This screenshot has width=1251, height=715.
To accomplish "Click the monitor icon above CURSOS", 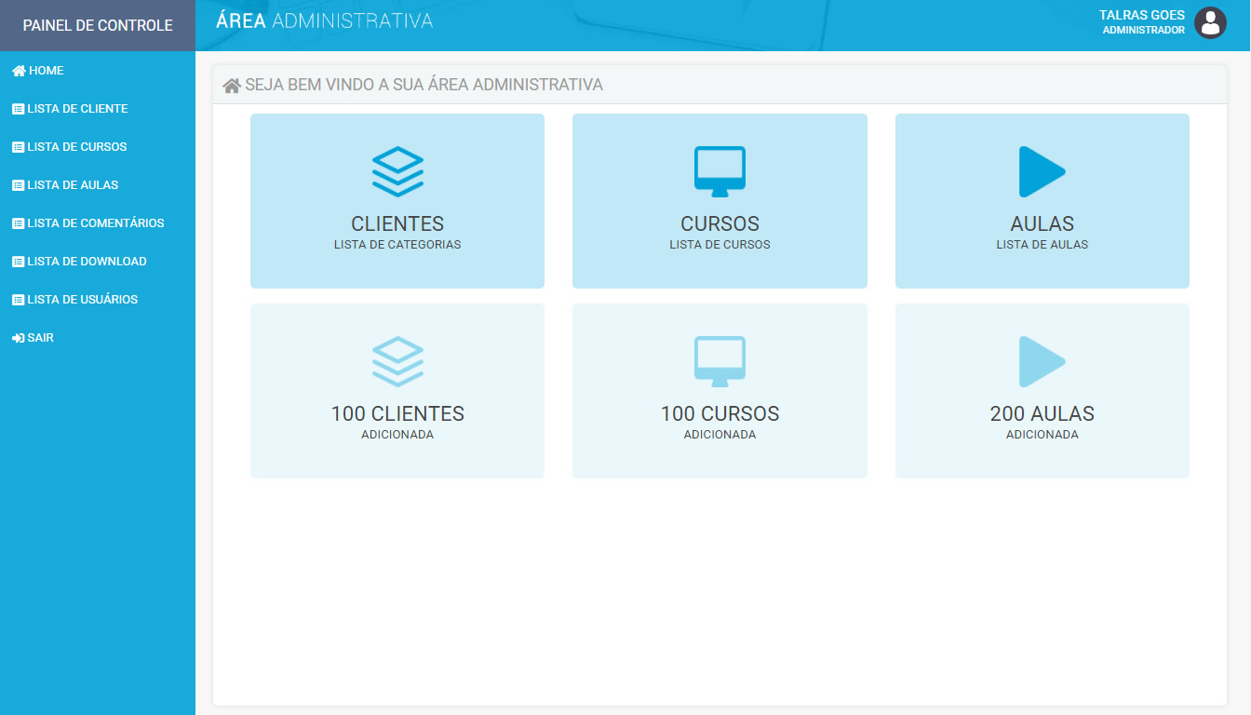I will pos(720,171).
